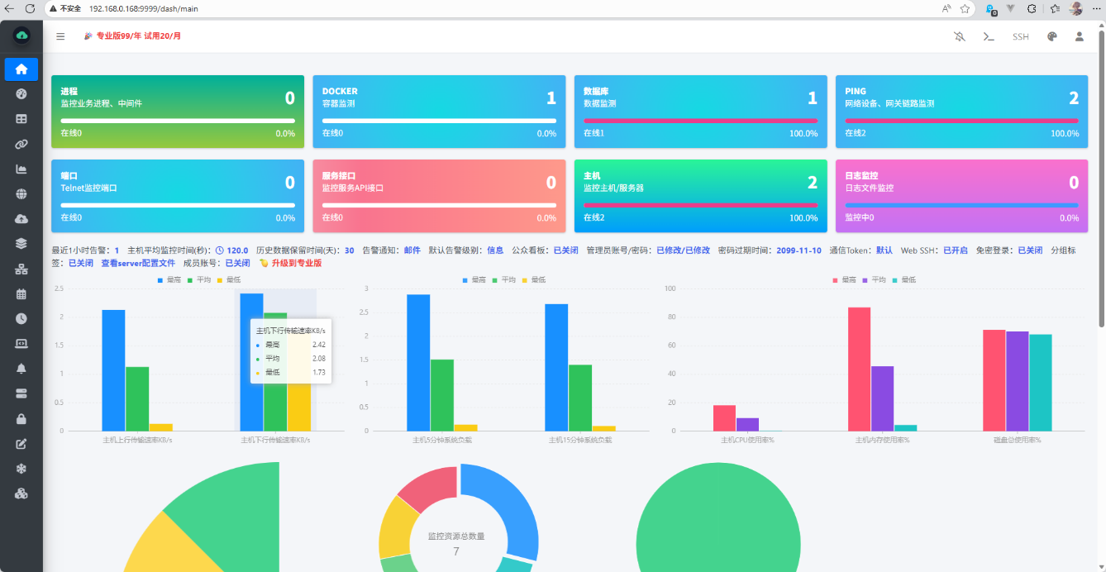Image resolution: width=1106 pixels, height=572 pixels.
Task: Toggle 最高 legend in network rate chart
Action: click(169, 280)
